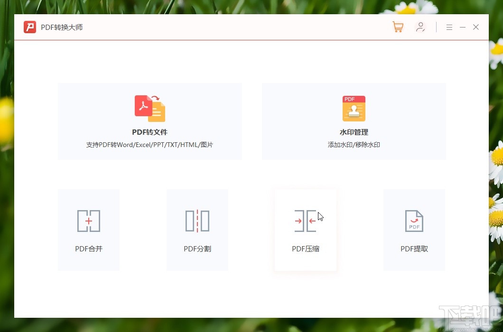This screenshot has height=332, width=503.
Task: Click the 添加水印/移除水印 description text
Action: (354, 145)
